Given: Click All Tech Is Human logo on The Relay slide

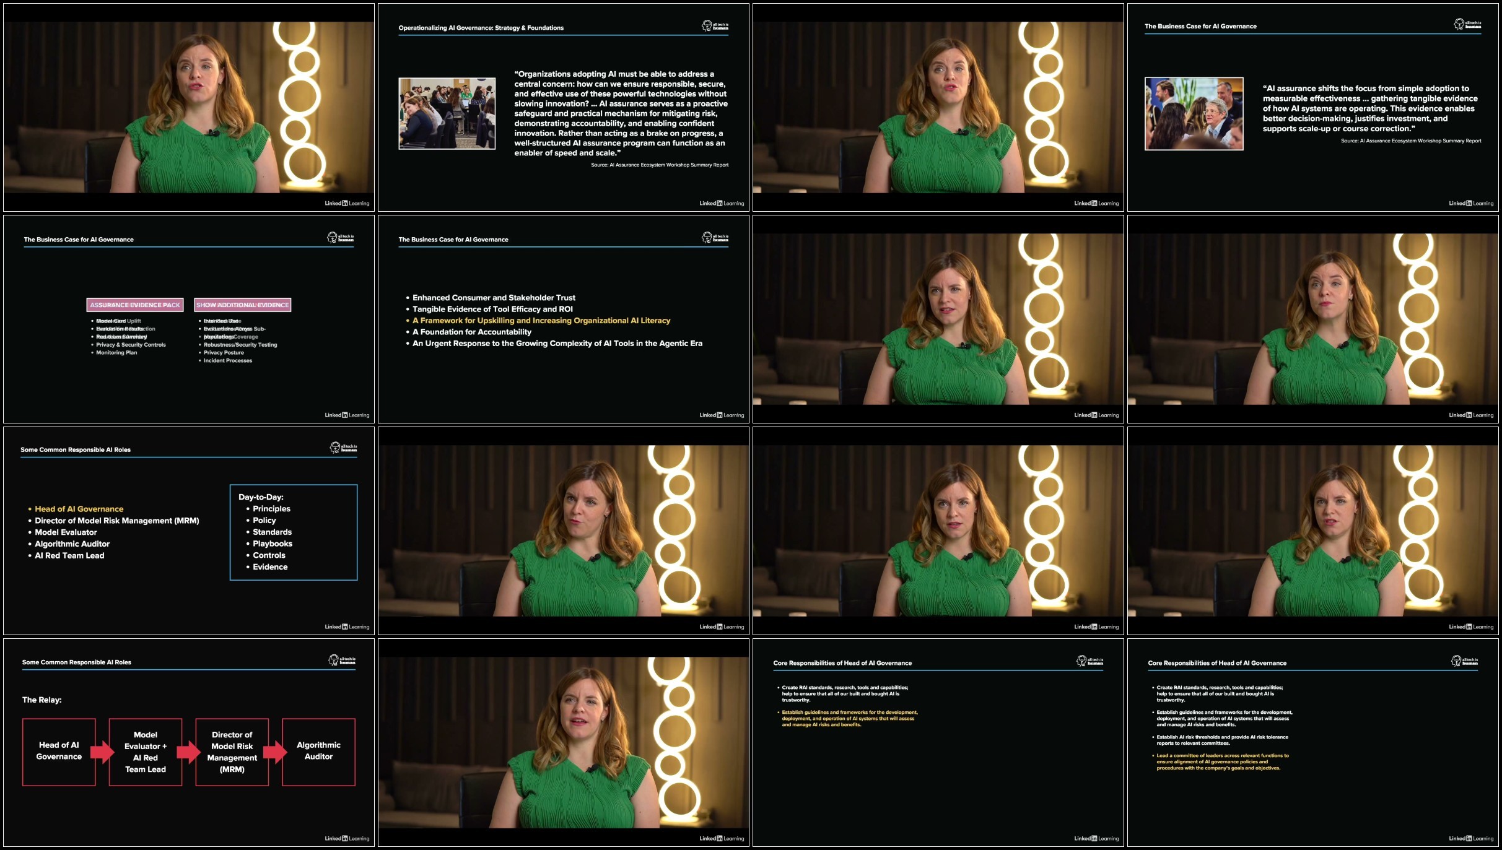Looking at the screenshot, I should tap(341, 661).
